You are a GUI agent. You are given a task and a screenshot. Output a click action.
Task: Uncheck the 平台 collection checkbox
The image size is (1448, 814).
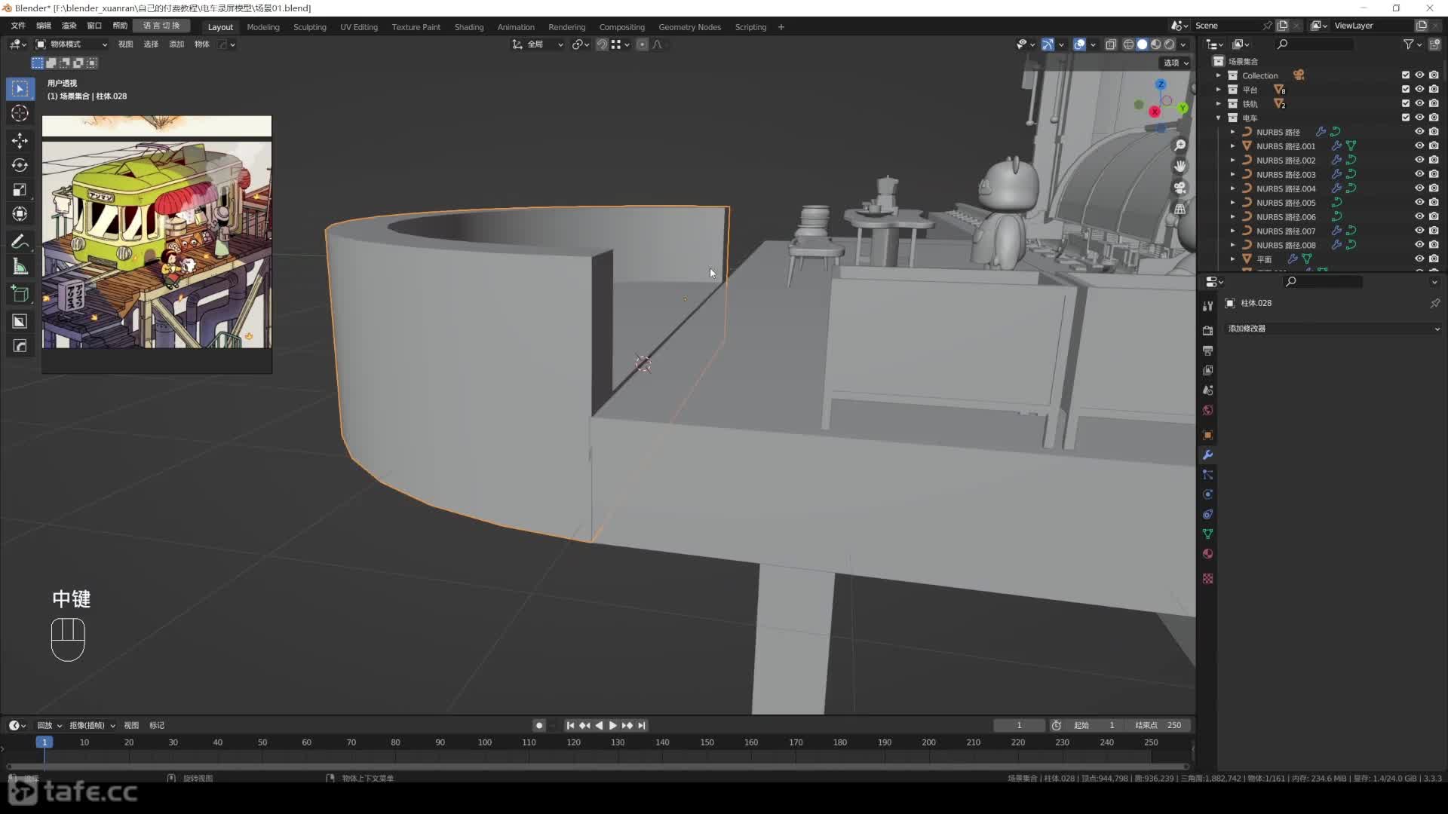[x=1406, y=90]
